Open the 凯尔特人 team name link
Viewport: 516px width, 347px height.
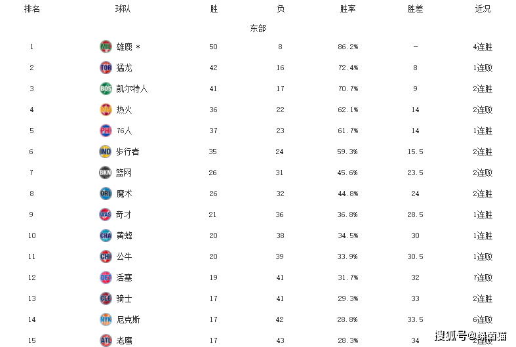pyautogui.click(x=132, y=89)
